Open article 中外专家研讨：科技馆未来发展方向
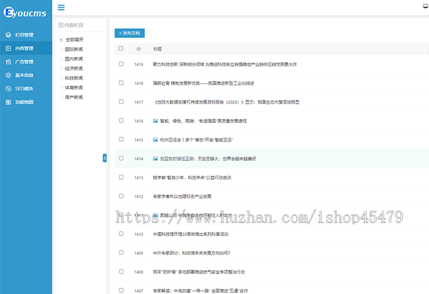Screen dimensions: 429x294 pyautogui.click(x=192, y=253)
